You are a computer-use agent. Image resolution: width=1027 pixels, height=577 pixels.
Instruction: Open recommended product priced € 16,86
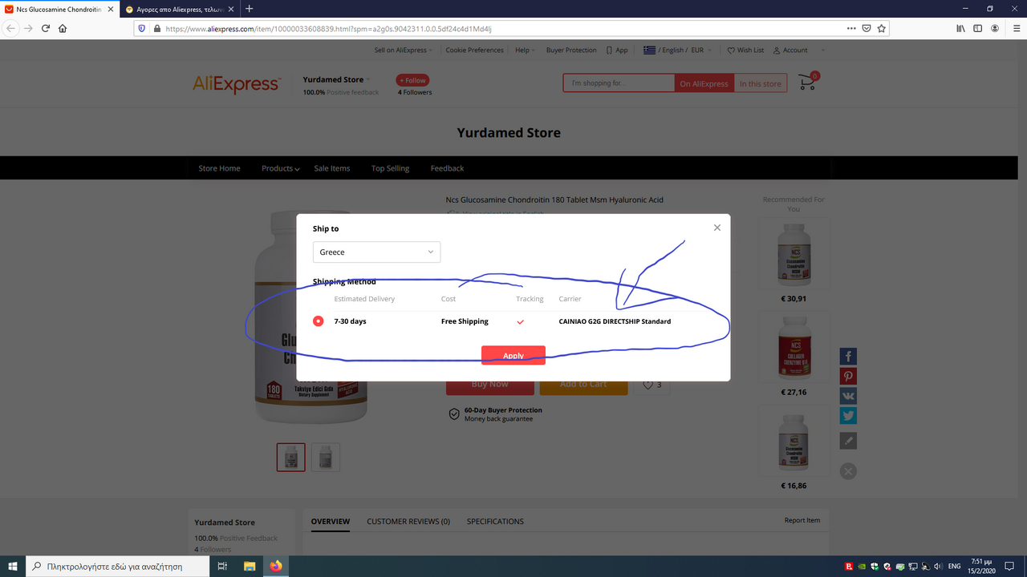(794, 442)
